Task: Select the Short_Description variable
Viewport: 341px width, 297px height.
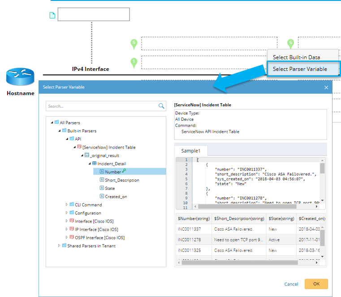Action: coord(122,180)
